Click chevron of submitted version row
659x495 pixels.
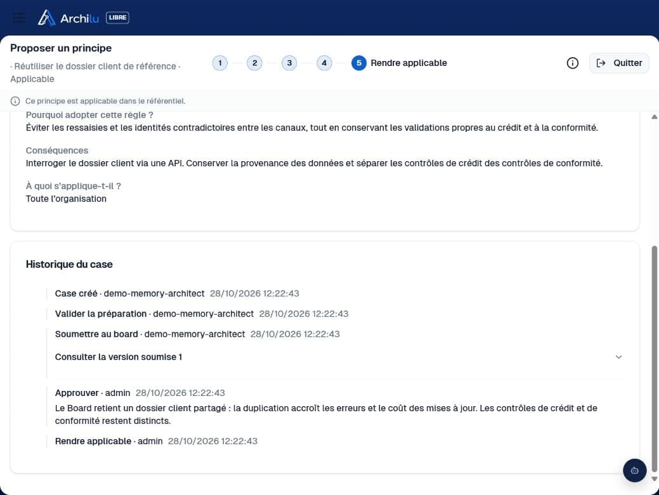[x=618, y=357]
